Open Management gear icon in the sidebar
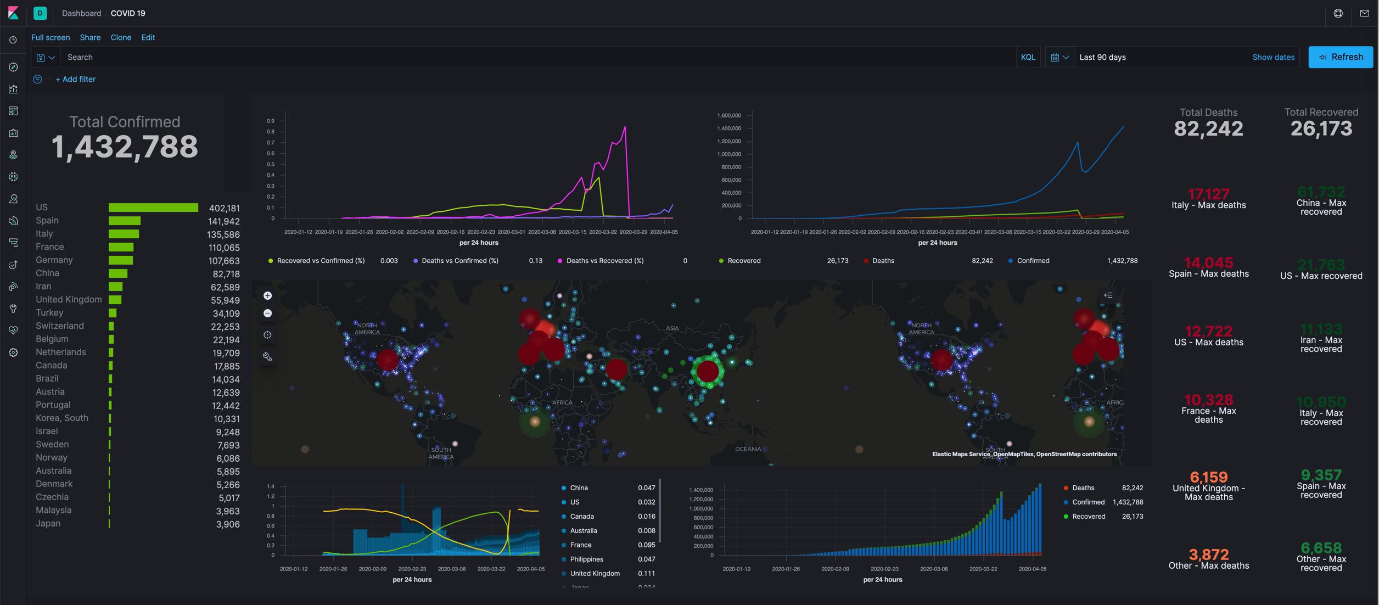This screenshot has width=1379, height=605. pos(13,352)
